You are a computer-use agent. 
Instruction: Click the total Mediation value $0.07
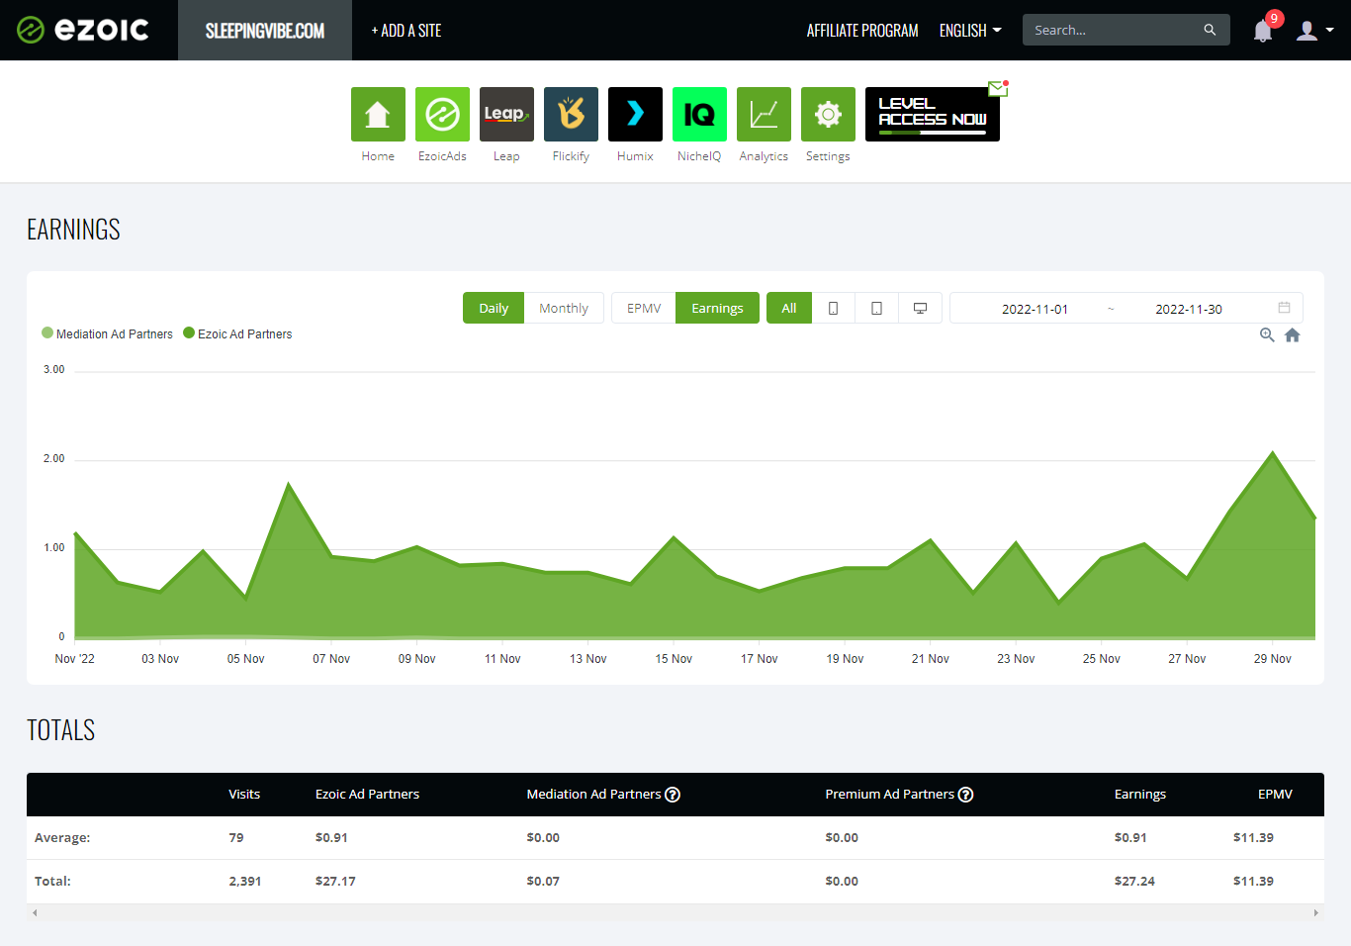(x=543, y=881)
